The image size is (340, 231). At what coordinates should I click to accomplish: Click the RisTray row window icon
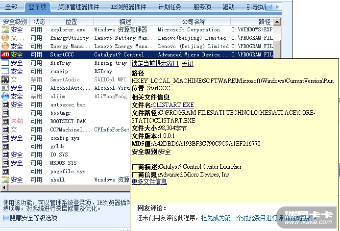(5, 63)
